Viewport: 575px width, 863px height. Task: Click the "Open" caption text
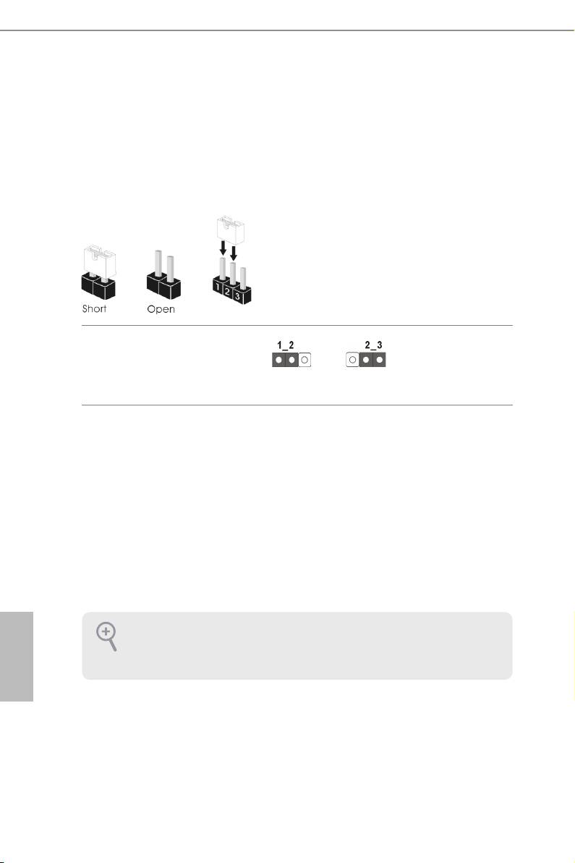click(161, 309)
